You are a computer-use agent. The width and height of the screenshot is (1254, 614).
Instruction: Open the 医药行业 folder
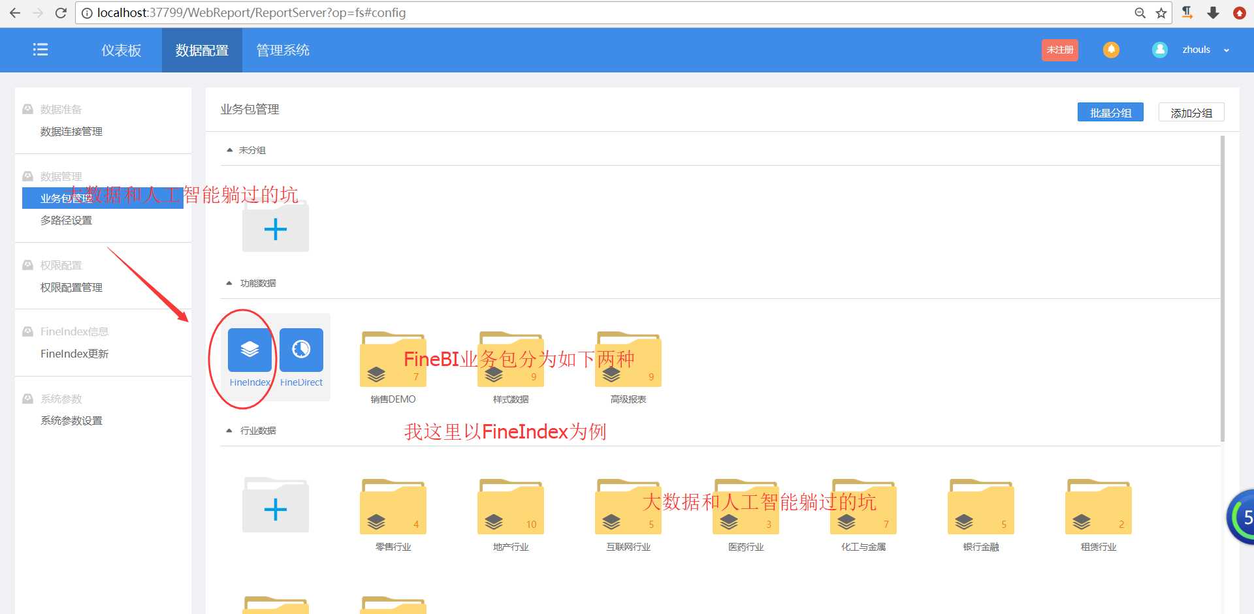point(746,506)
